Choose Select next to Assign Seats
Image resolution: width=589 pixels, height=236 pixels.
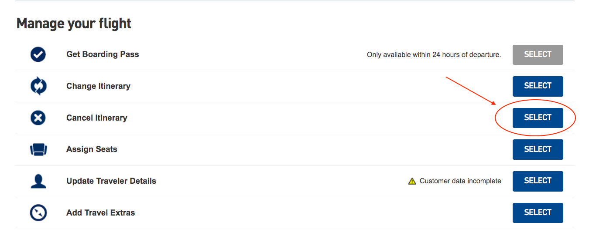pyautogui.click(x=538, y=149)
